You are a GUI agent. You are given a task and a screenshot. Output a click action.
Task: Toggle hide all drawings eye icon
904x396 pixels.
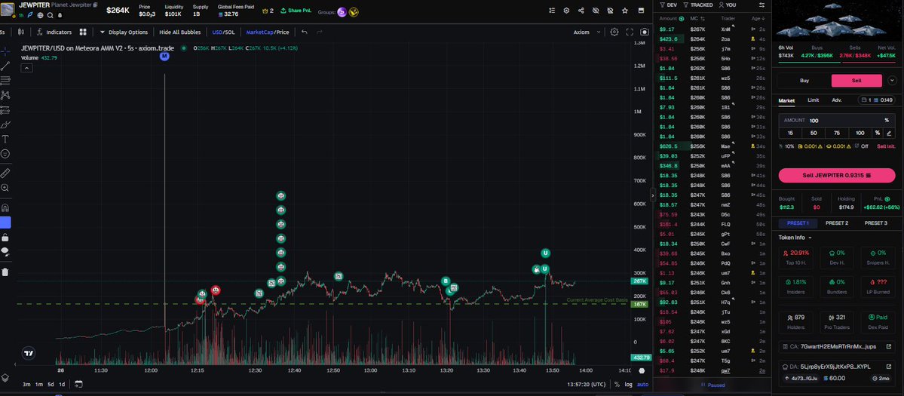(5, 252)
